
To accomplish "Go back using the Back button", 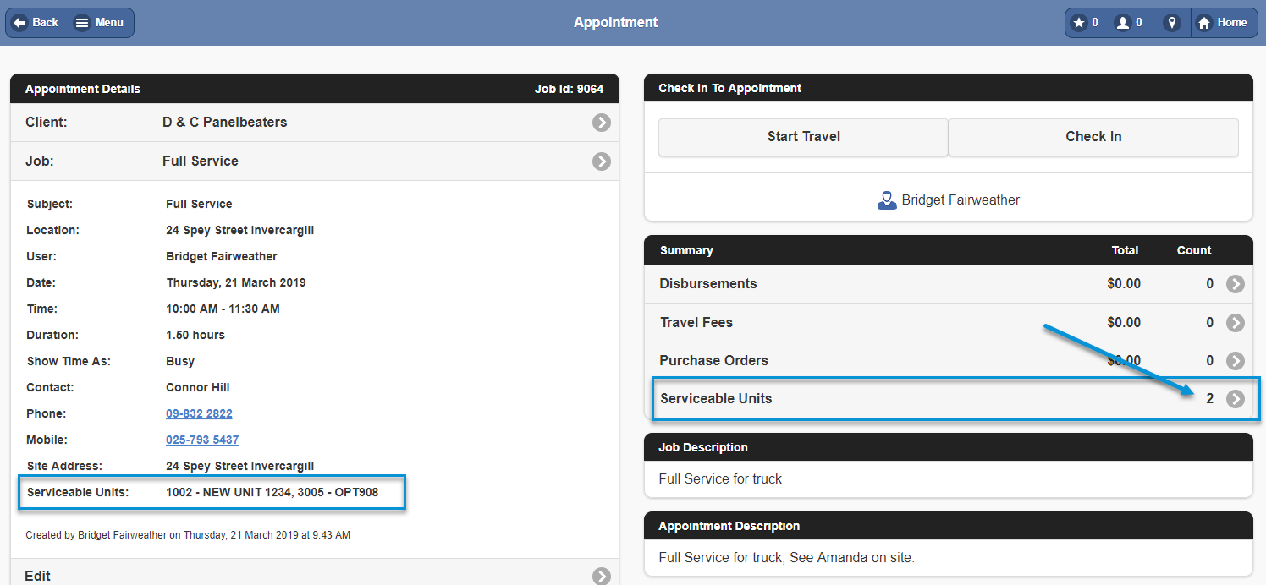I will (x=36, y=23).
